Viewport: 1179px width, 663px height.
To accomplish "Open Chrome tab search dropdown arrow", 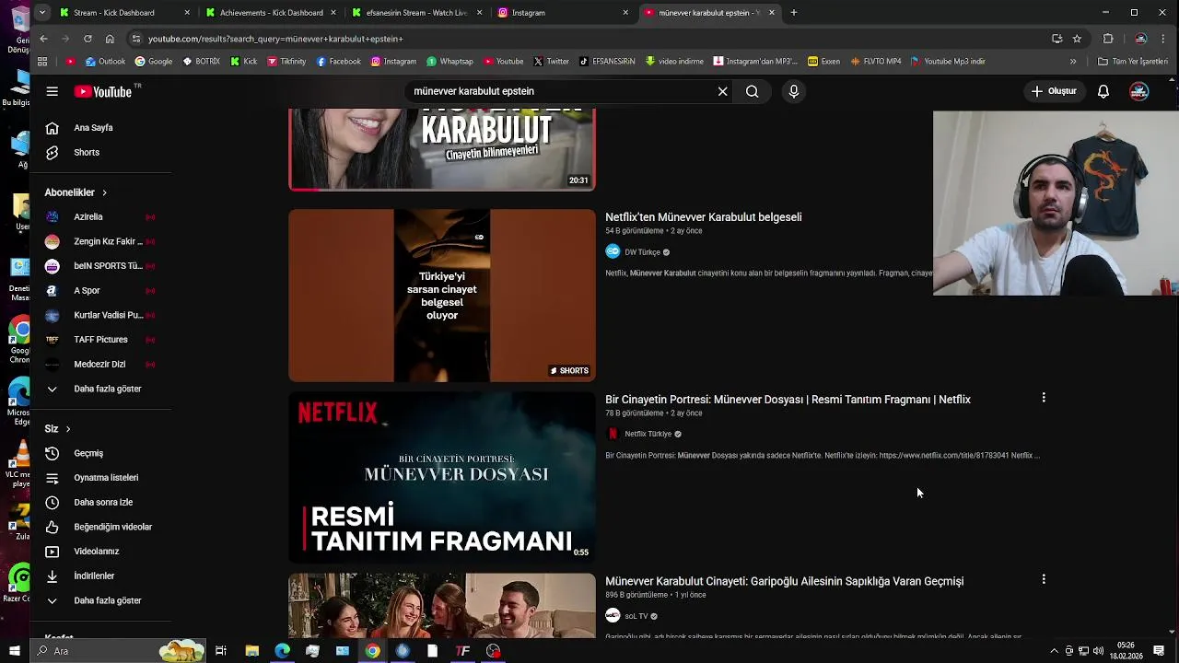I will tap(41, 13).
